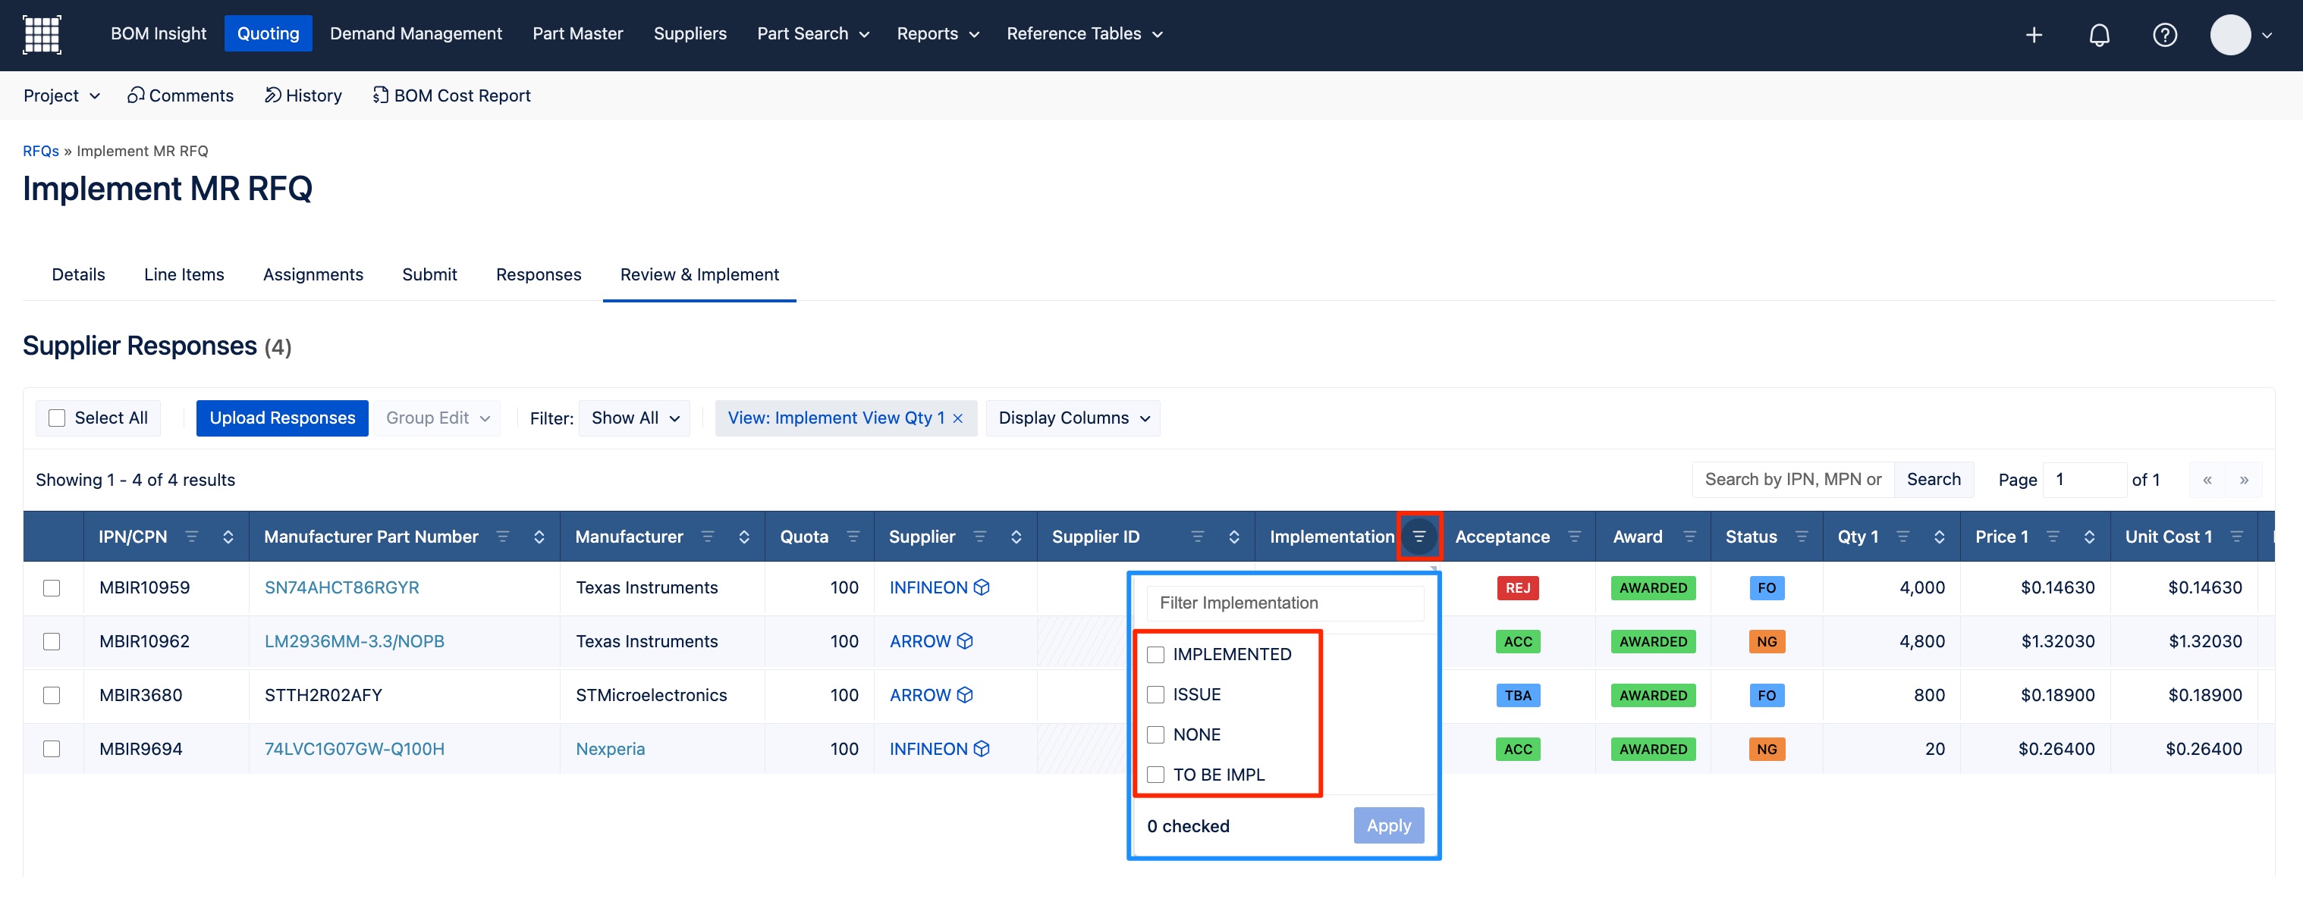
Task: Check the TO BE IMPL filter option
Action: [x=1156, y=775]
